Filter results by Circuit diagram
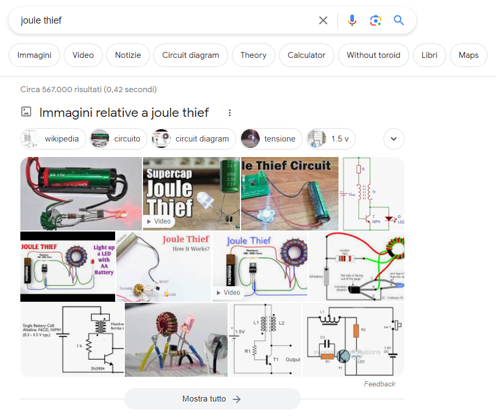The width and height of the screenshot is (496, 417). click(191, 55)
